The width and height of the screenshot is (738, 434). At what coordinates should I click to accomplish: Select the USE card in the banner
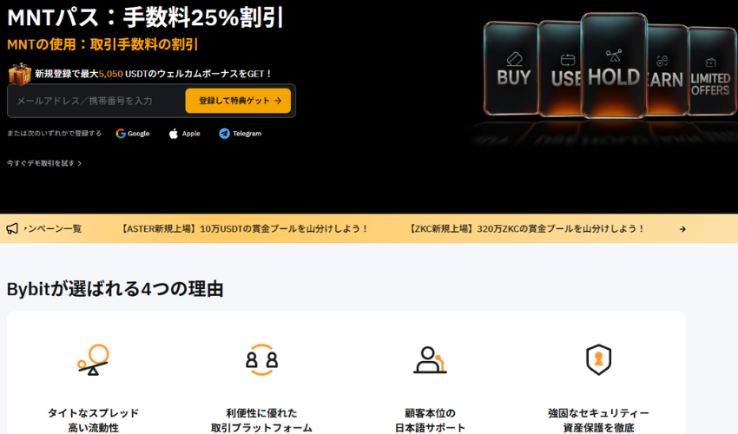pyautogui.click(x=561, y=69)
